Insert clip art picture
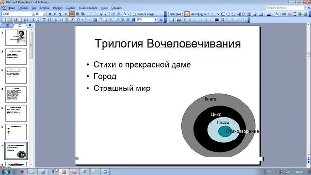The height and width of the screenshot is (175, 311). (x=249, y=14)
